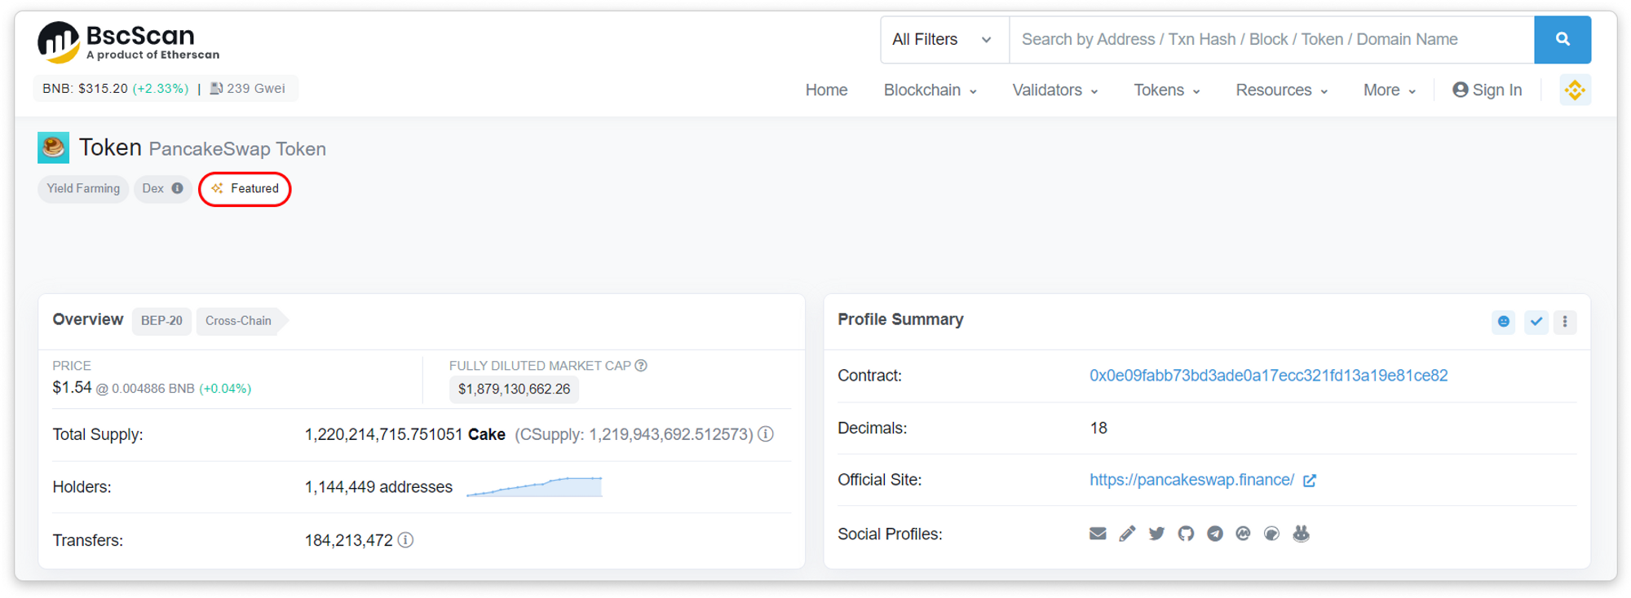Open the All Filters dropdown

944,39
